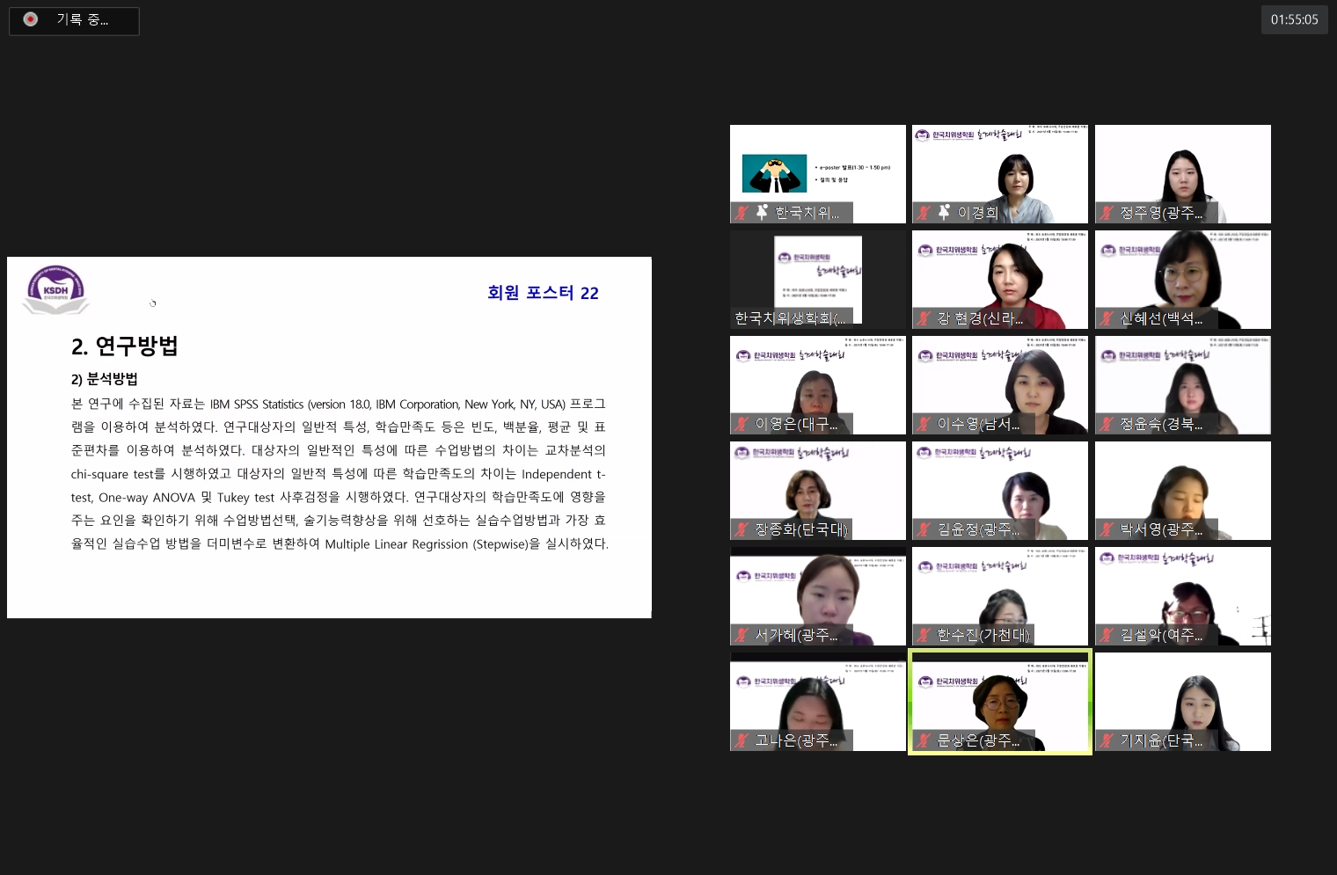Click the 기록 중... recording status label
Viewport: 1337px width, 875px height.
coord(83,19)
